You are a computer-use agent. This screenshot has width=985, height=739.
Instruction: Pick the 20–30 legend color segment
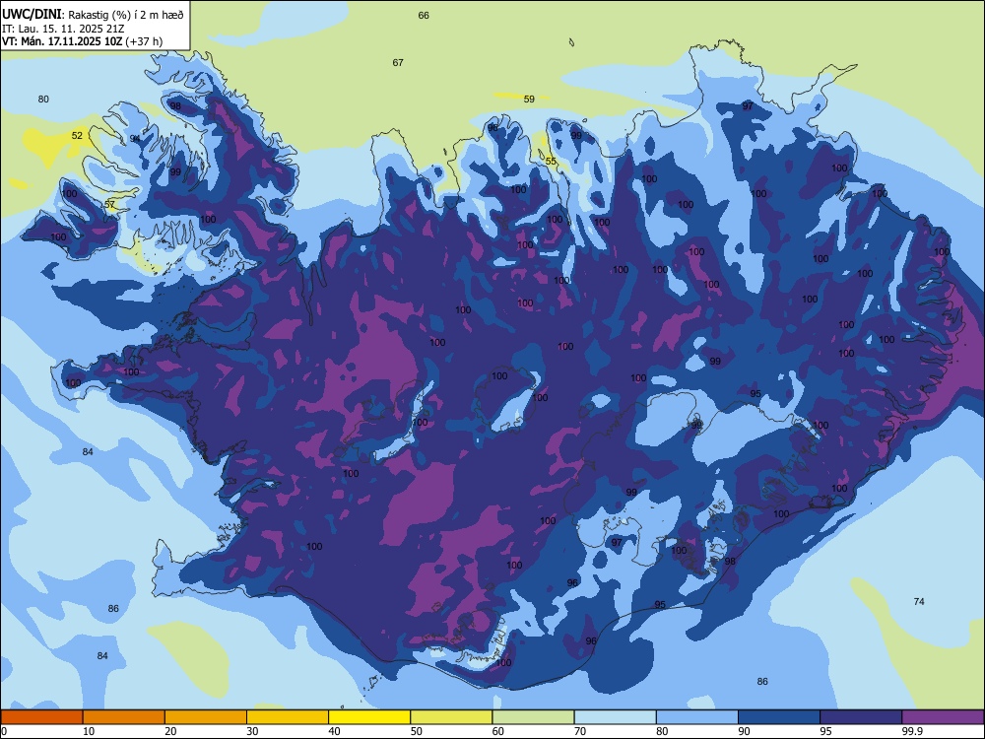pyautogui.click(x=206, y=717)
